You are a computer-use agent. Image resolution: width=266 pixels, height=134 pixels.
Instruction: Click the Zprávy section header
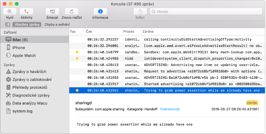click(9, 65)
